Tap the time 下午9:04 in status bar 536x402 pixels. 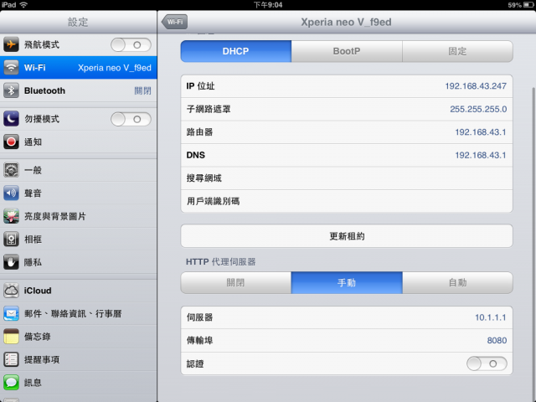[268, 5]
